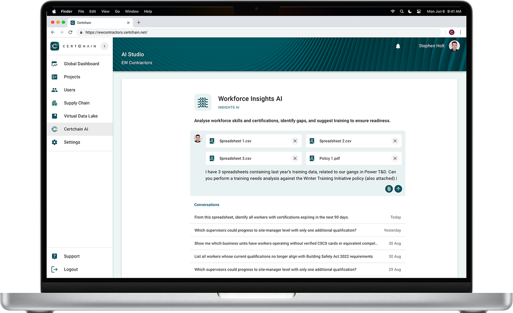Click Stephen Holt's profile avatar
This screenshot has width=513, height=313.
(454, 46)
